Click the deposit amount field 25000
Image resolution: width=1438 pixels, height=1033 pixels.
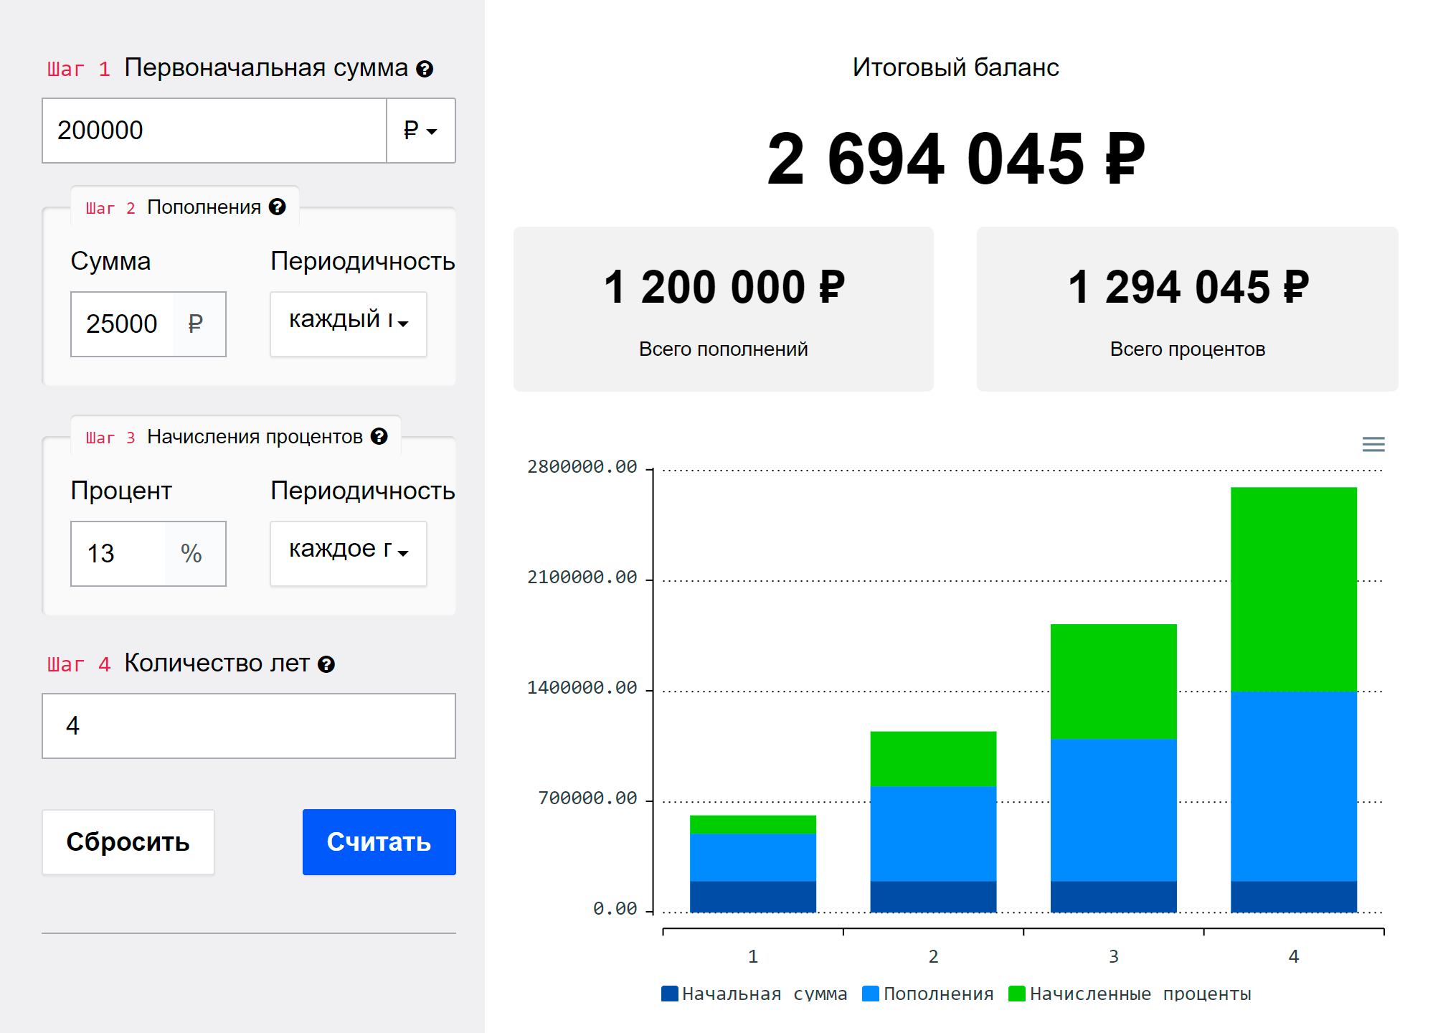coord(123,324)
